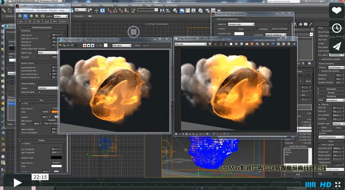This screenshot has width=345, height=190.
Task: Click the heart like icon
Action: pyautogui.click(x=337, y=10)
